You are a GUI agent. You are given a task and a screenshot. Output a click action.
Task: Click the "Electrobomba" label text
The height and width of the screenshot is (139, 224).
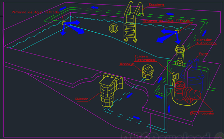point(202,114)
